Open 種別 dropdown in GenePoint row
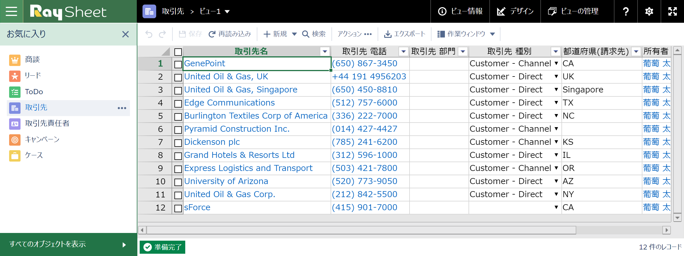The image size is (684, 256). point(556,63)
